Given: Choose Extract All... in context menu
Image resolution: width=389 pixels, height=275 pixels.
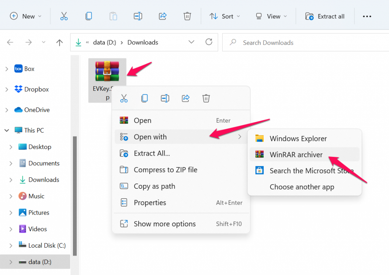Looking at the screenshot, I should (152, 153).
